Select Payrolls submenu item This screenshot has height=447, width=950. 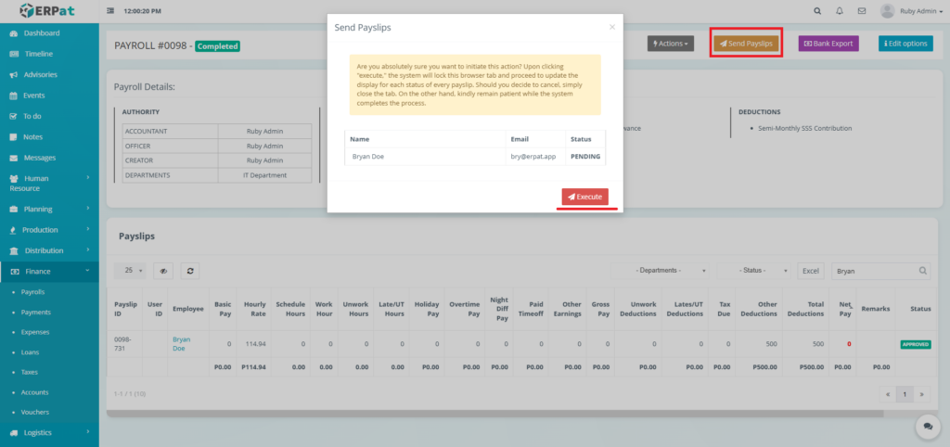pyautogui.click(x=32, y=292)
